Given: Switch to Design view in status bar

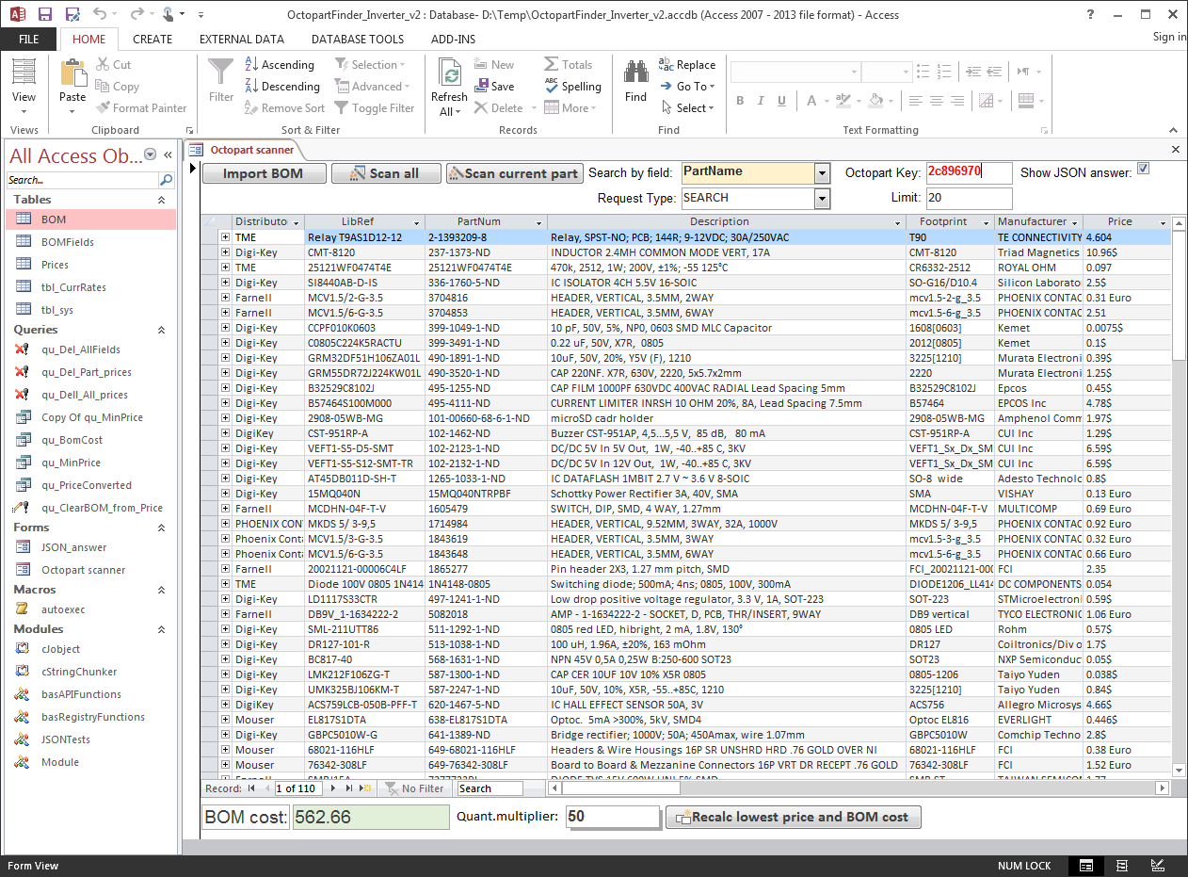Looking at the screenshot, I should [x=1157, y=866].
